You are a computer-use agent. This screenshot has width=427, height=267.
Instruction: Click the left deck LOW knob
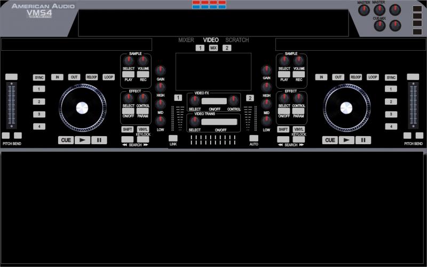point(161,121)
